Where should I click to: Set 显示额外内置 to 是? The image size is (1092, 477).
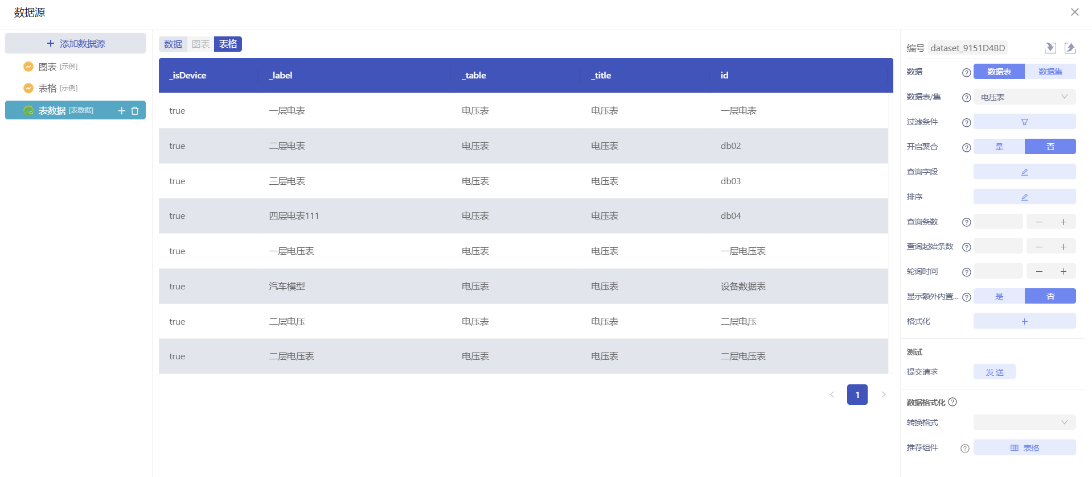coord(999,296)
